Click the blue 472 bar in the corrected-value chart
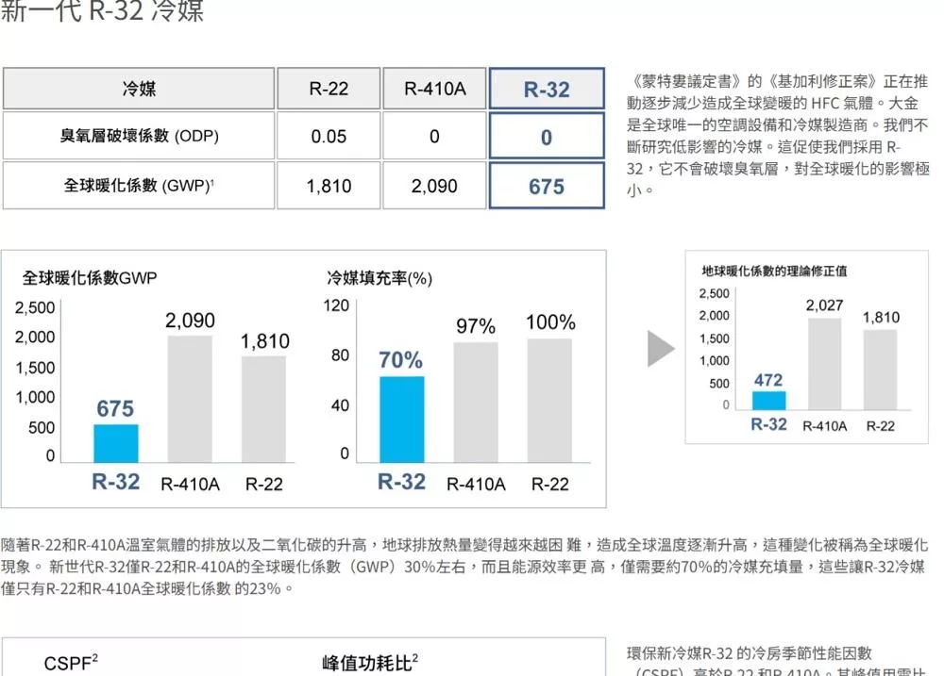This screenshot has width=944, height=676. 768,401
